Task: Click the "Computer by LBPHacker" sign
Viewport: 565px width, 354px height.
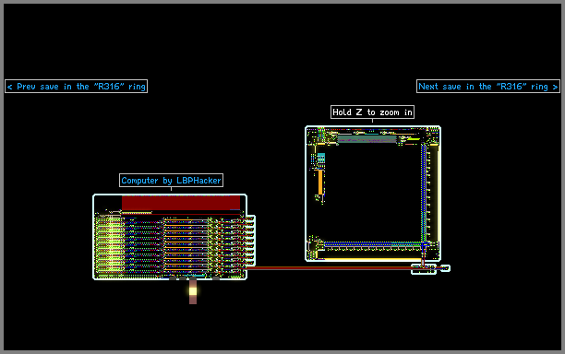Action: point(171,181)
